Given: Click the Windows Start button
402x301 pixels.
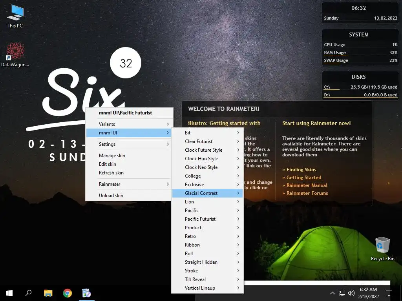Looking at the screenshot, I should [9, 293].
